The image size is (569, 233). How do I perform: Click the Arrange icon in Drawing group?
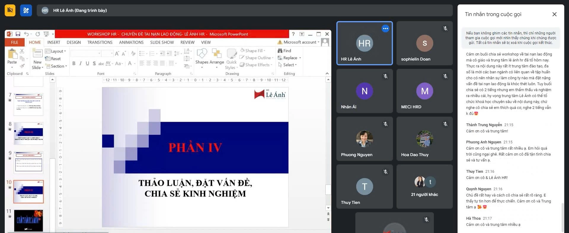(217, 54)
